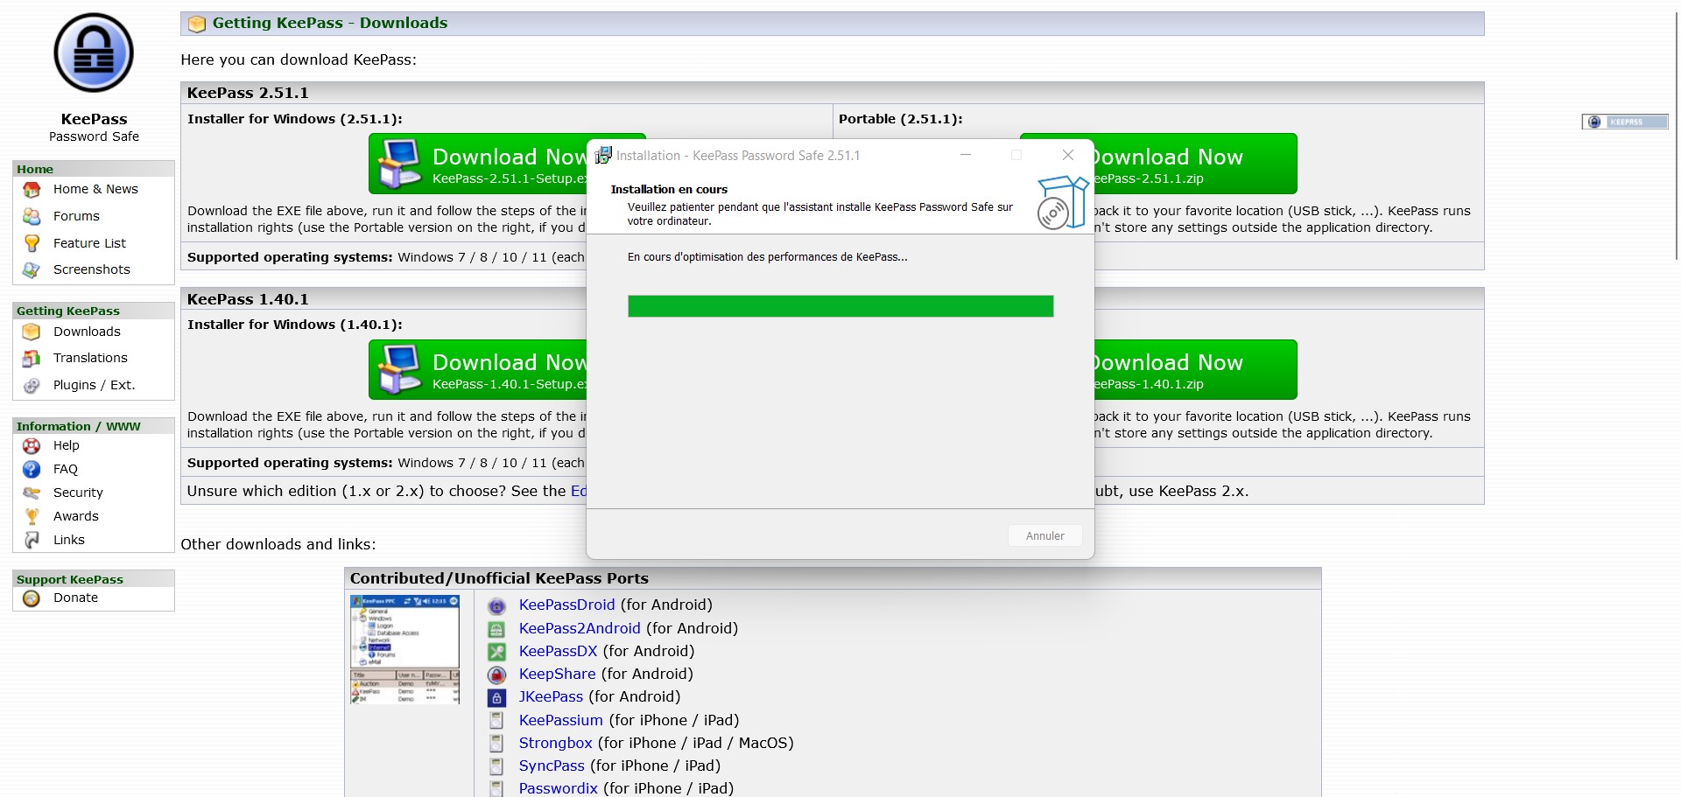Click the Donate coin icon

[32, 598]
